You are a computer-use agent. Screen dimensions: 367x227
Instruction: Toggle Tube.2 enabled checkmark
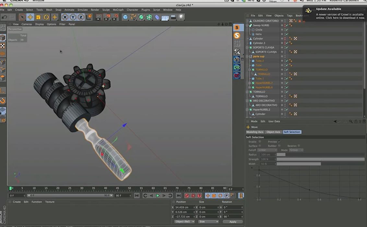tap(287, 61)
